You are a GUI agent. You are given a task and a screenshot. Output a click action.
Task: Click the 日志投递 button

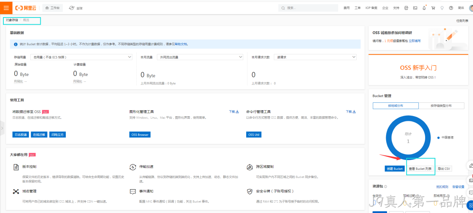pyautogui.click(x=20, y=134)
